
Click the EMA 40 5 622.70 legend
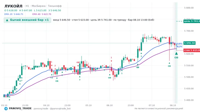pyautogui.click(x=42, y=14)
